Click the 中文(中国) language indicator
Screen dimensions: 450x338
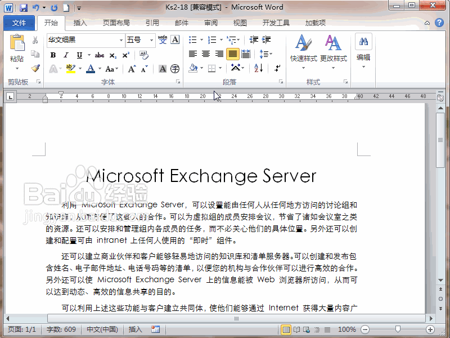click(102, 330)
